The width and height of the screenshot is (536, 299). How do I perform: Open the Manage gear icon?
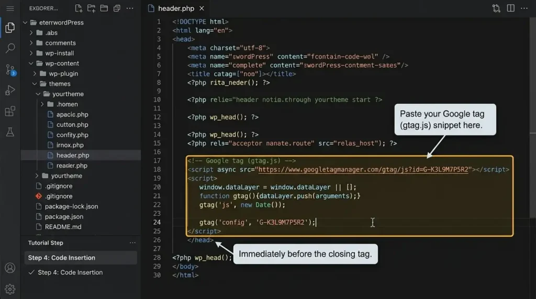tap(10, 289)
